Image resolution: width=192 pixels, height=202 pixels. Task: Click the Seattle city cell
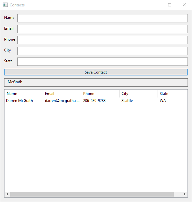point(127,101)
